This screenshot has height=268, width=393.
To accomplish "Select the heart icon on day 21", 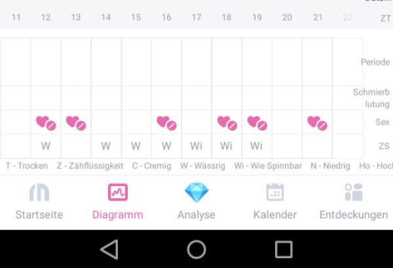I will pyautogui.click(x=317, y=123).
